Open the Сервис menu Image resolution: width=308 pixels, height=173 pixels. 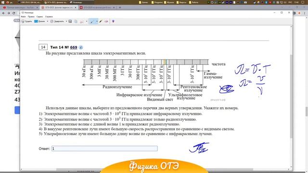(39, 17)
